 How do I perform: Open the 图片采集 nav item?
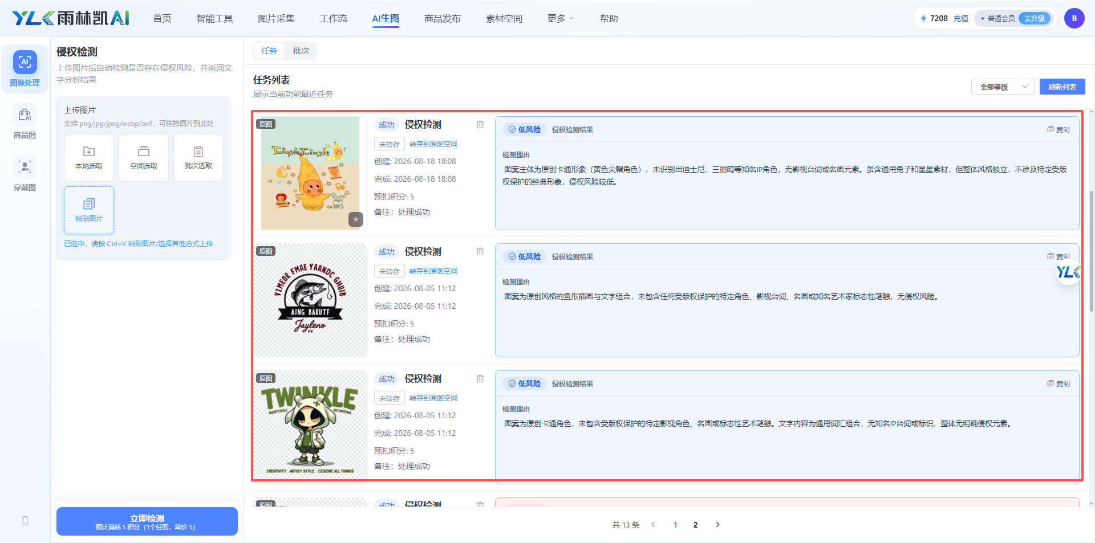pyautogui.click(x=276, y=18)
